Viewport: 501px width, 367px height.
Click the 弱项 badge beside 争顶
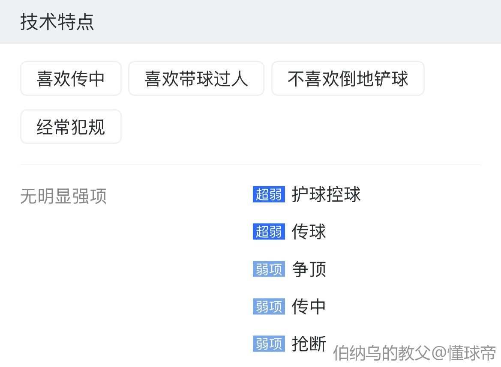pyautogui.click(x=269, y=269)
